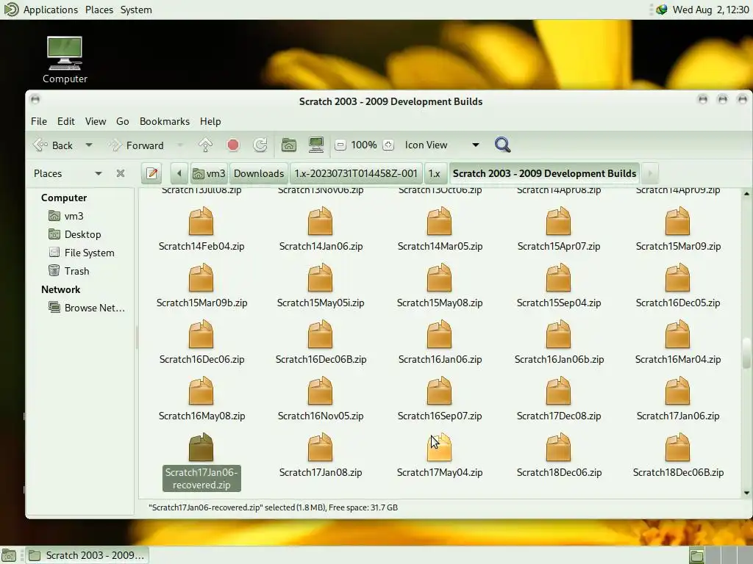Select the Scratch14Jan06.zip archive icon
Viewport: 753px width, 564px height.
[x=321, y=221]
